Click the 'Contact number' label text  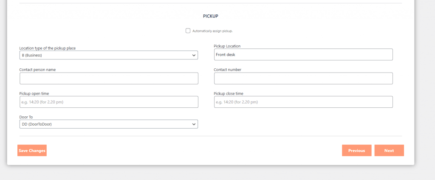click(x=227, y=70)
